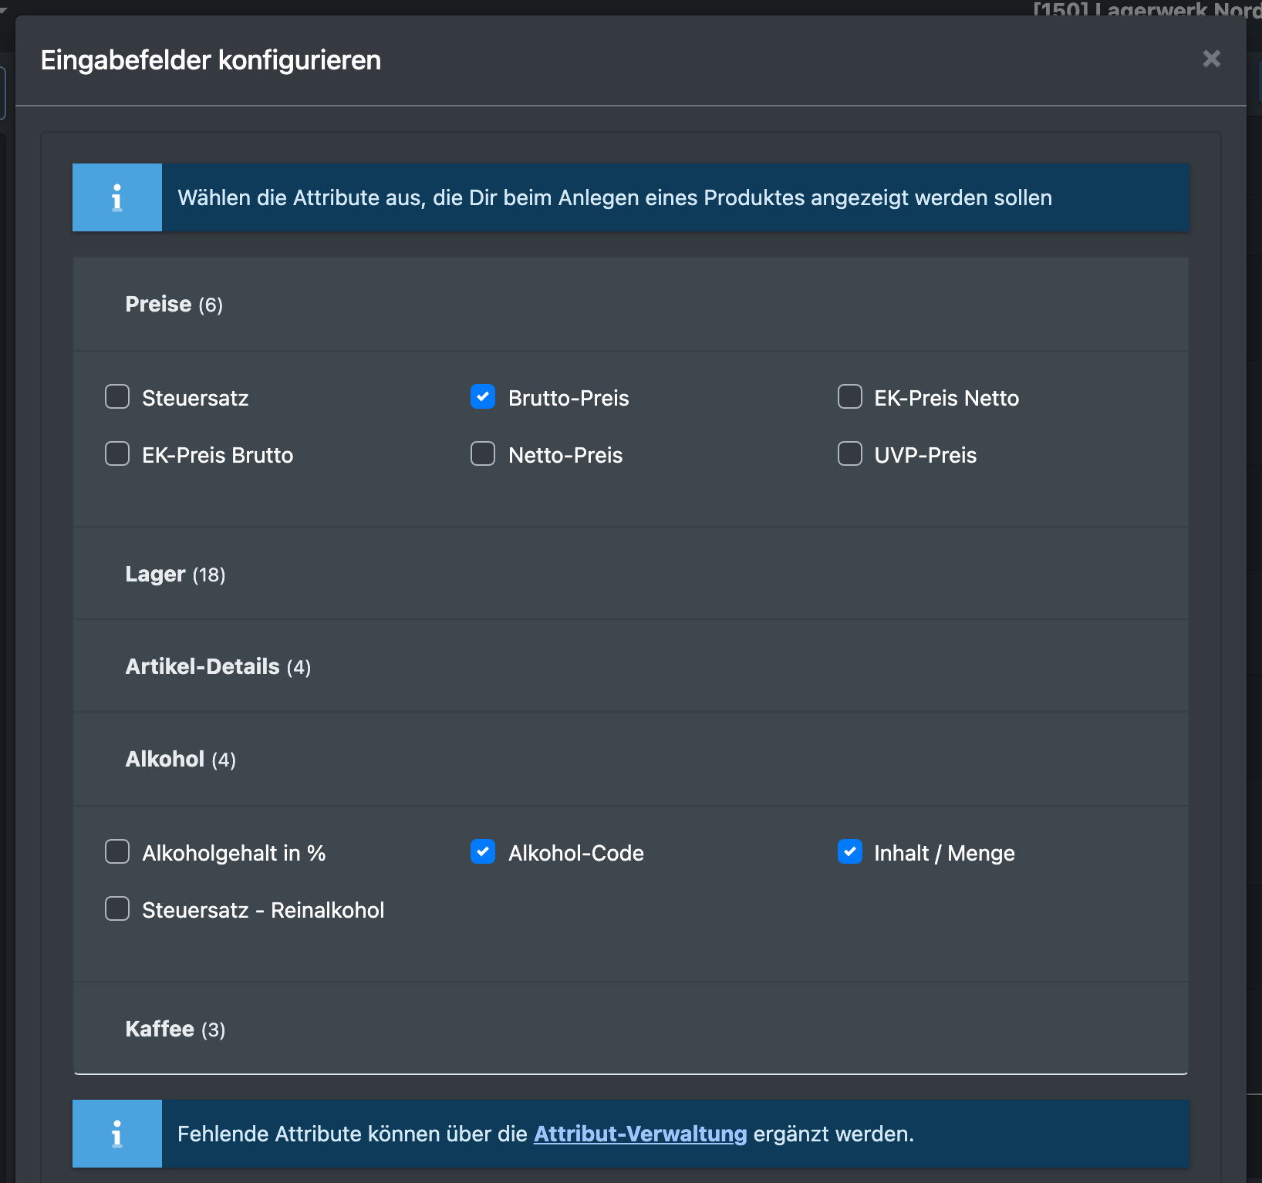Disable the Alkohol-Code checkbox
The height and width of the screenshot is (1183, 1262).
(x=483, y=851)
